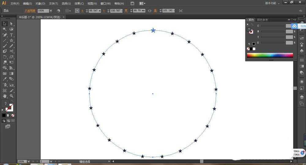Click the Change Screen Mode button
This screenshot has height=165, width=306.
(x=8, y=126)
